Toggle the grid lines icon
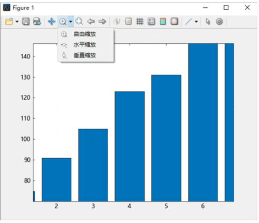 point(140,22)
